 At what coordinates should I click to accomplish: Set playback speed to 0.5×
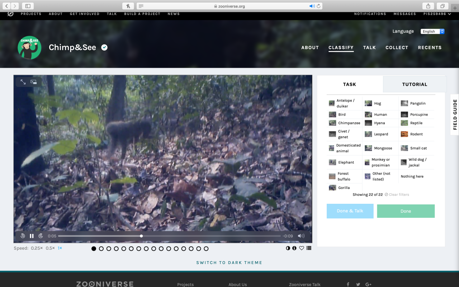tap(50, 248)
